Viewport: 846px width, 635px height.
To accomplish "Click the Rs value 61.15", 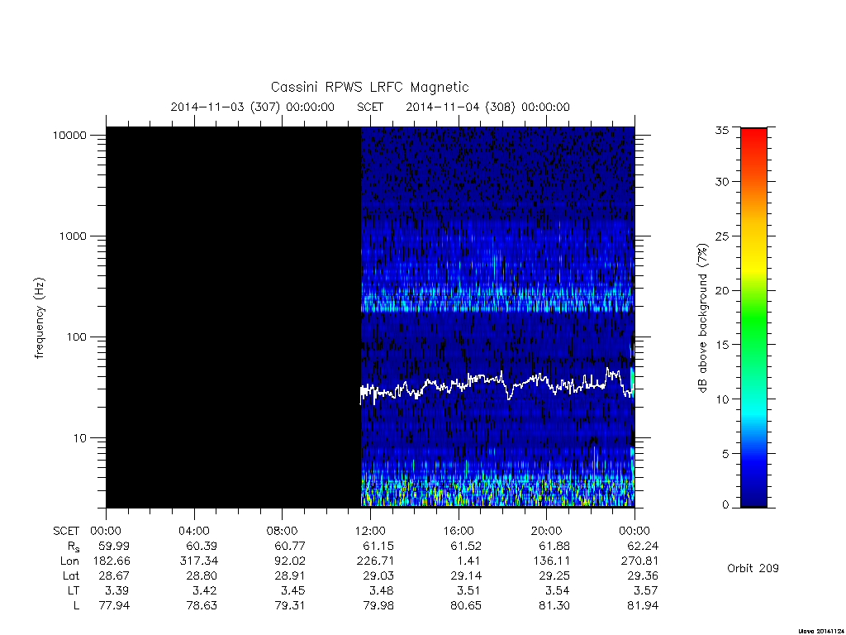I will 378,547.
